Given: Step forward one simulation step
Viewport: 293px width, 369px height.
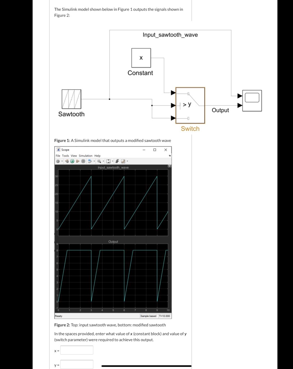Looking at the screenshot, I should (77, 161).
